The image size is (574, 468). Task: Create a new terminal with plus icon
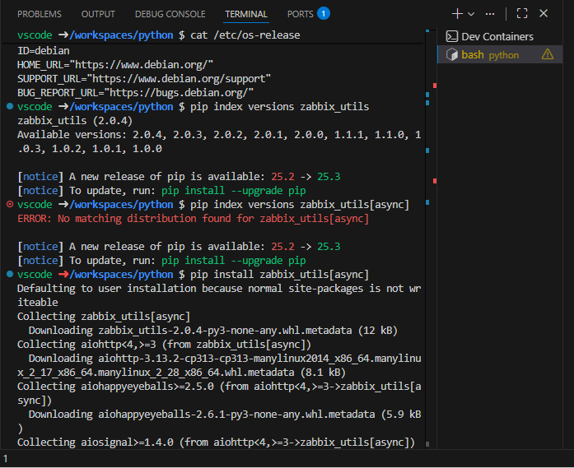coord(457,14)
